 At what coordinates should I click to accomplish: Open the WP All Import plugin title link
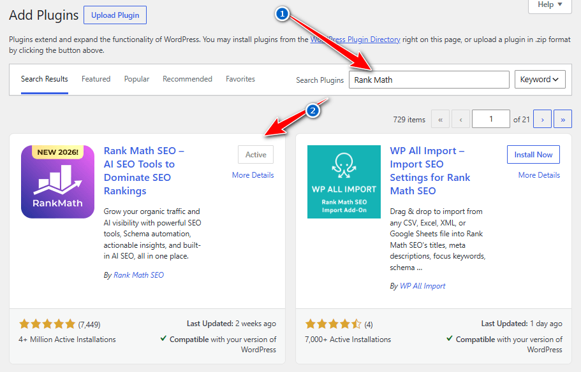(x=430, y=171)
